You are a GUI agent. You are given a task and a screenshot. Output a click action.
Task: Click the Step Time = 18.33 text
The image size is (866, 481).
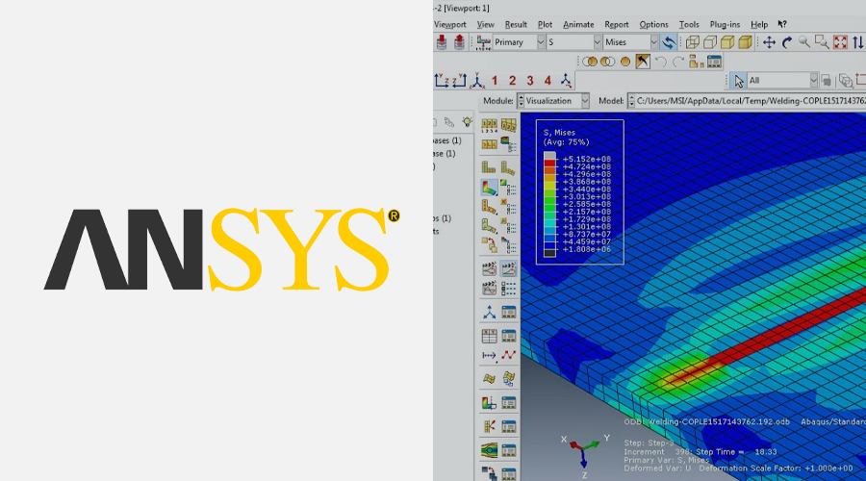click(736, 452)
